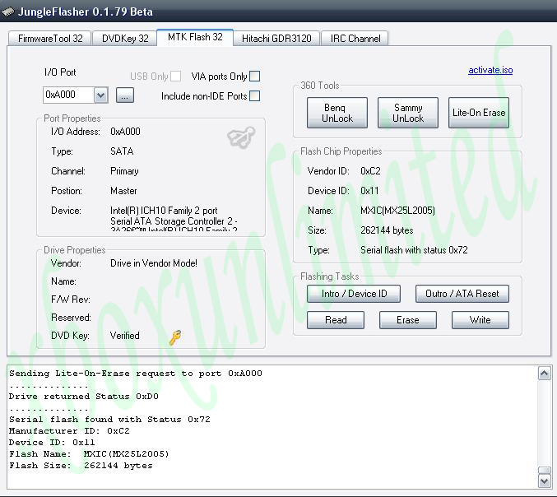Switch to the FirmwareTool 32 tab
This screenshot has width=557, height=497.
pos(50,39)
